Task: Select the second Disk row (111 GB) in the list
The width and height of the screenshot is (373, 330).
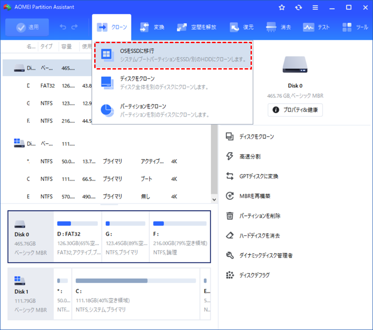Action: [x=107, y=143]
